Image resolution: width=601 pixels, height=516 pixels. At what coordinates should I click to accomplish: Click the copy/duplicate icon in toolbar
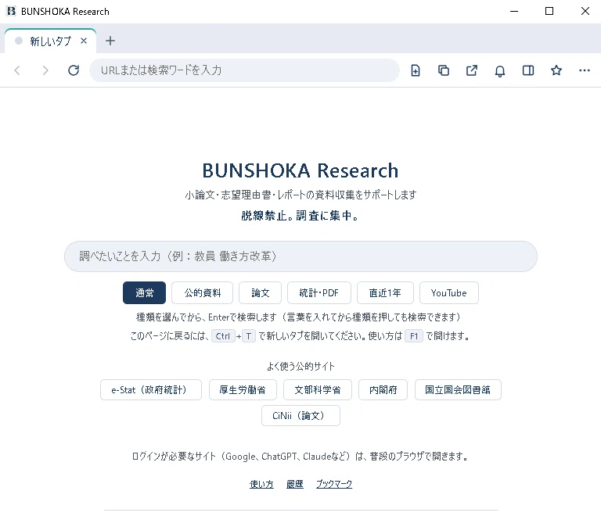click(x=444, y=70)
